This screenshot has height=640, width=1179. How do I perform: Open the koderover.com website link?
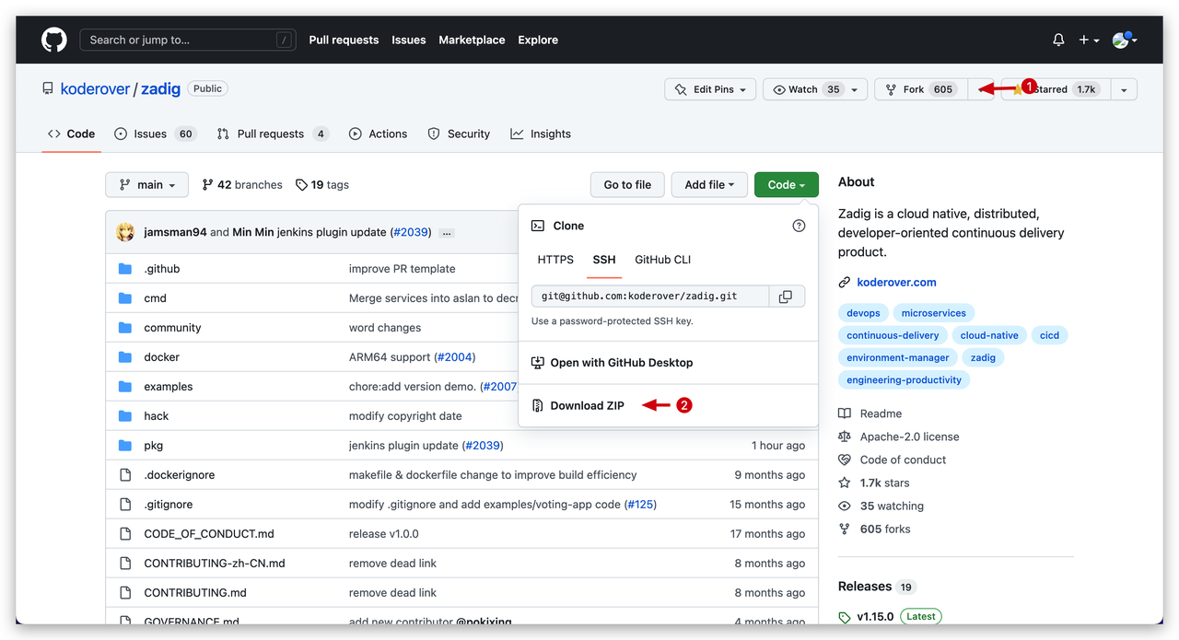896,282
